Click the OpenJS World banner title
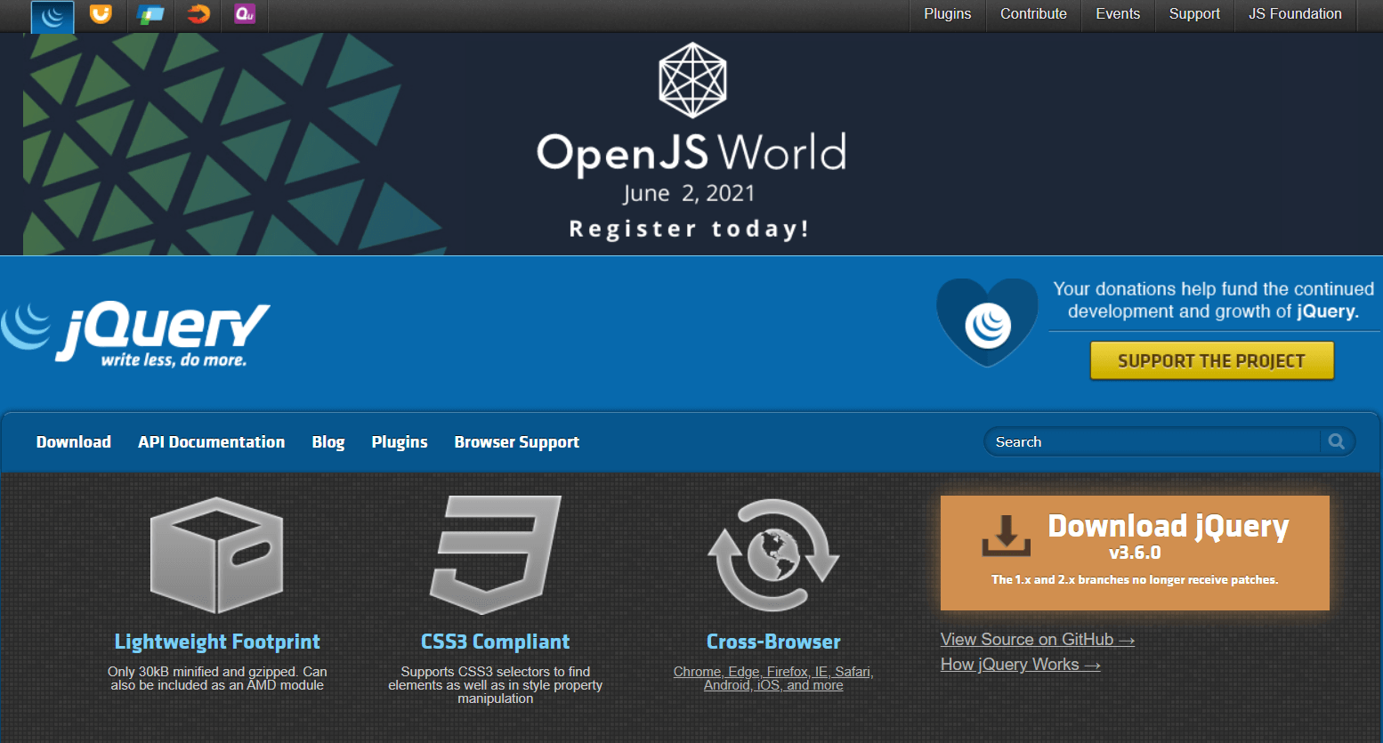 click(691, 153)
